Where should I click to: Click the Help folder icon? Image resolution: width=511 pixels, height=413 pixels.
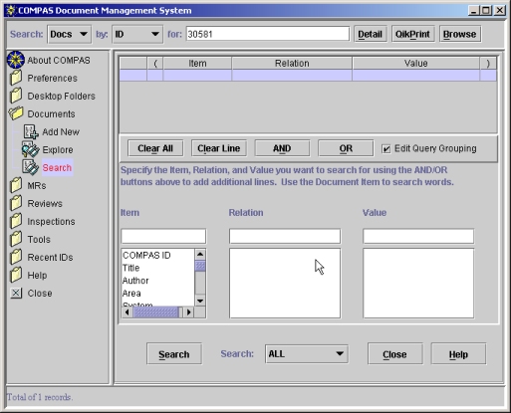point(16,275)
